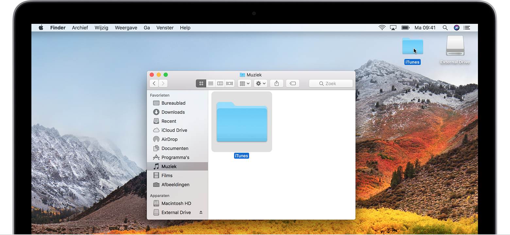Click the Edit Tags toolbar icon
This screenshot has height=235, width=510.
coord(293,84)
